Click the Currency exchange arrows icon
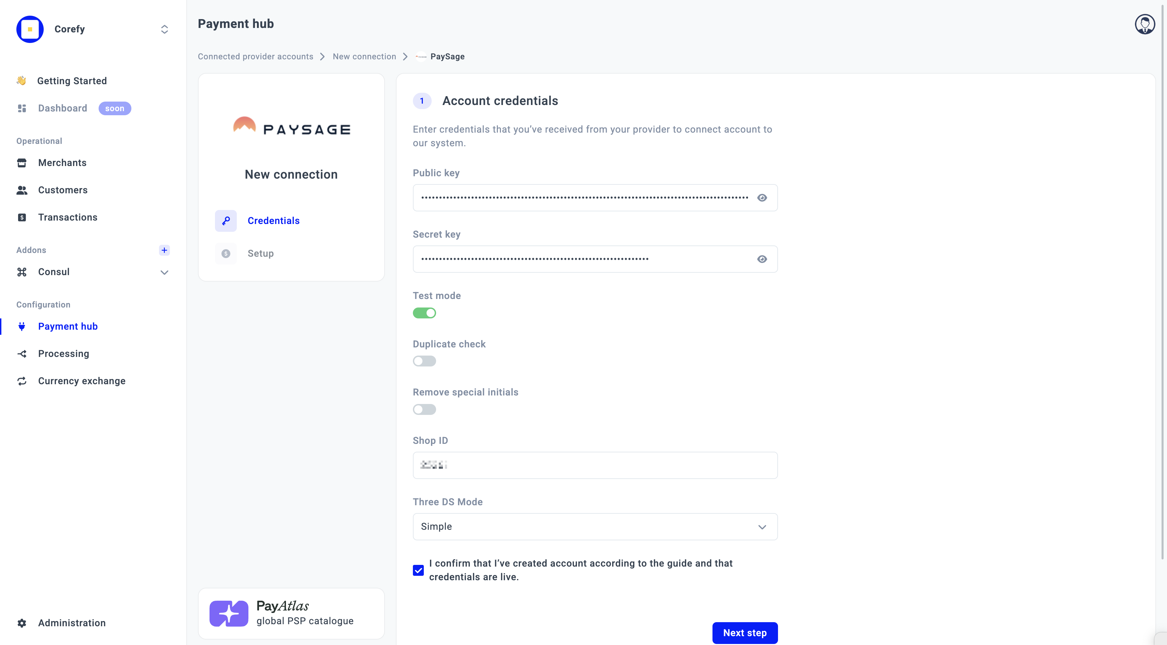This screenshot has height=645, width=1167. [x=22, y=381]
